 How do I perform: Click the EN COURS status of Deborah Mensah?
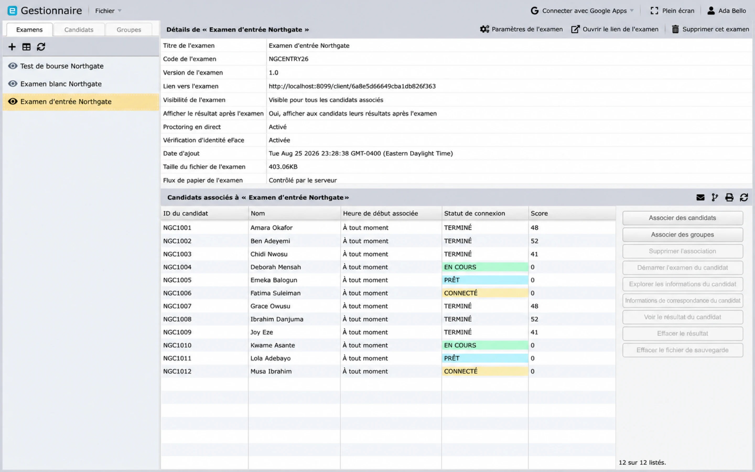(x=485, y=267)
